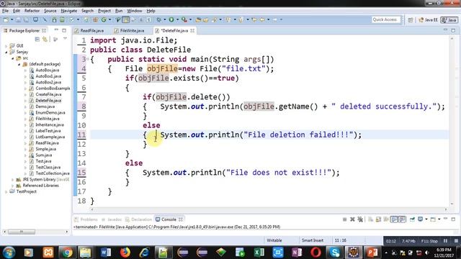Click Remove All Terminated Launches icon
This screenshot has height=259, width=461.
[x=360, y=219]
